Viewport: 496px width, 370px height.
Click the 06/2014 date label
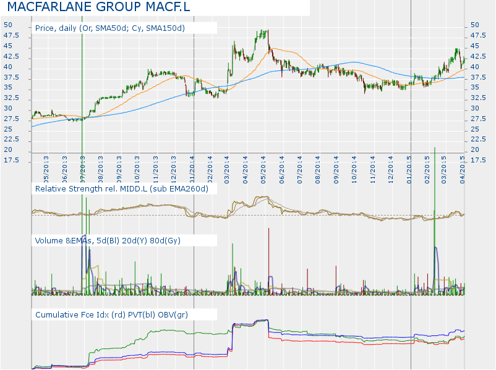(x=281, y=170)
